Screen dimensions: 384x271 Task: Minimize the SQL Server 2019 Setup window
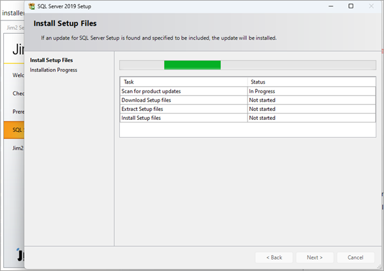coord(331,6)
